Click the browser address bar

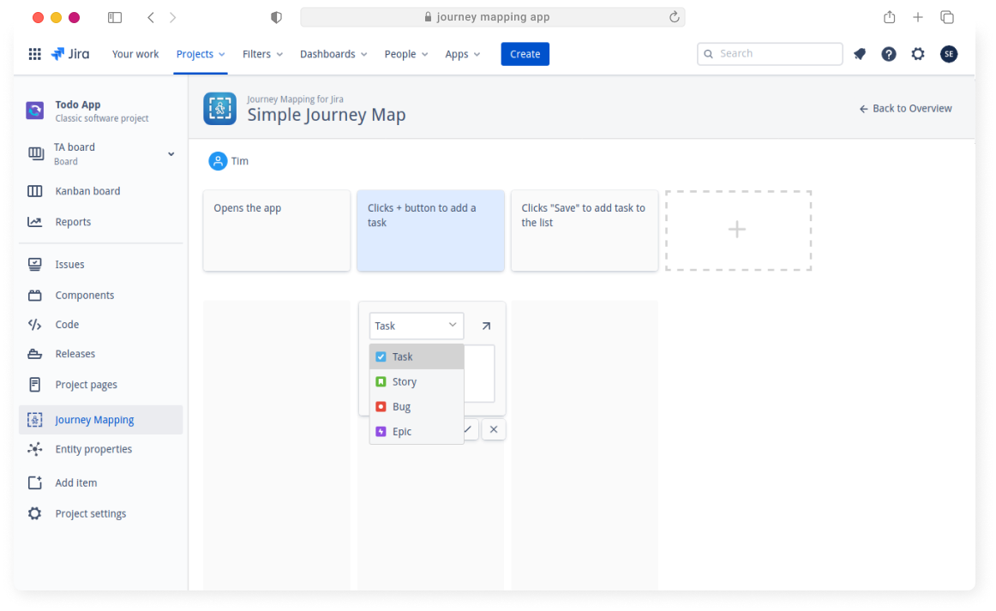(x=493, y=17)
